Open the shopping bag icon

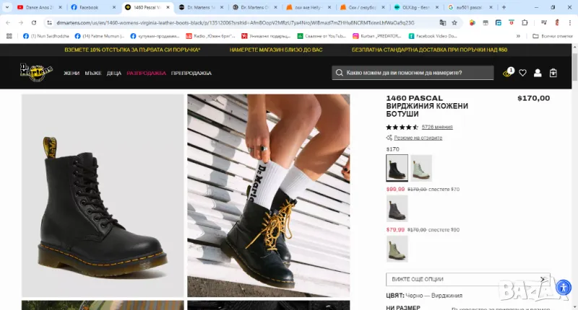(x=553, y=73)
